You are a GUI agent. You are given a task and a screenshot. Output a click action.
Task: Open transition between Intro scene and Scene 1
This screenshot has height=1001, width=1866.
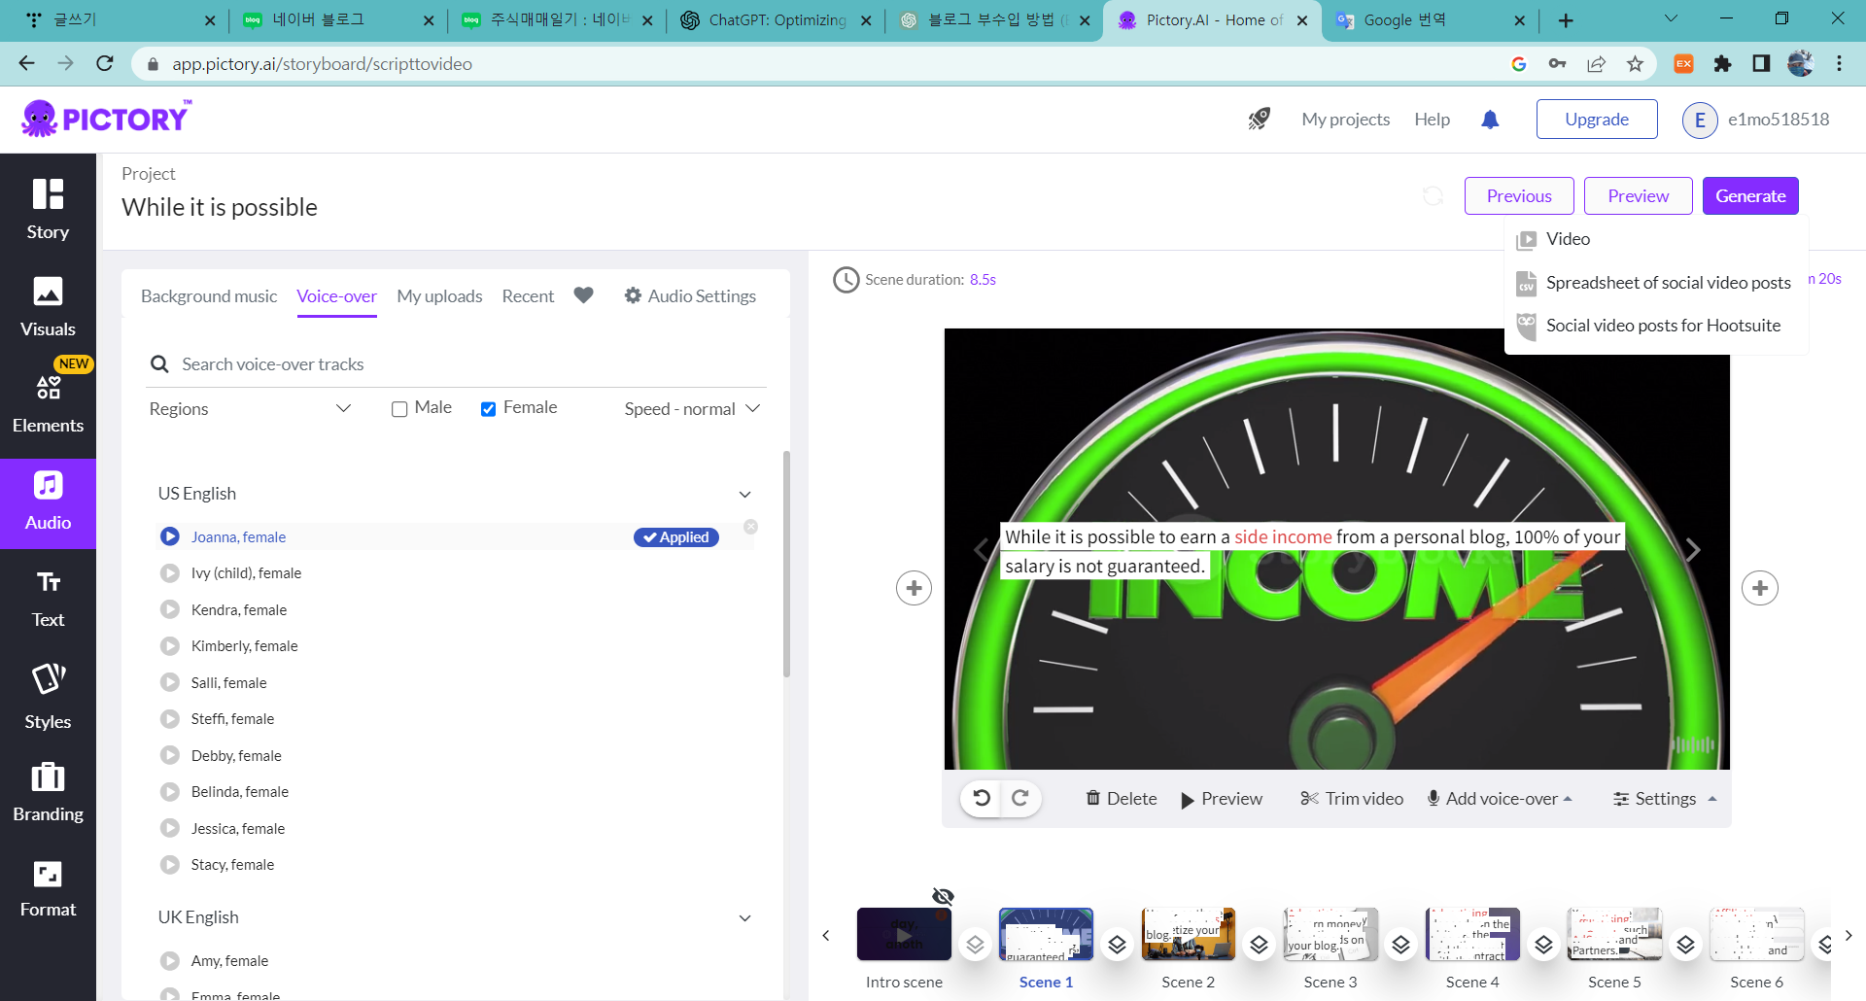pyautogui.click(x=975, y=945)
